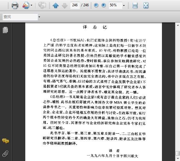
Task: Click the signature line 译 者
Action: [x=114, y=150]
